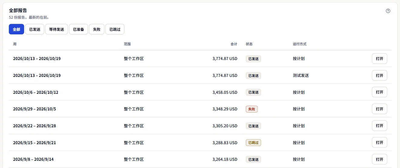
Task: Click the 3,288.83 USD total
Action: 225,143
